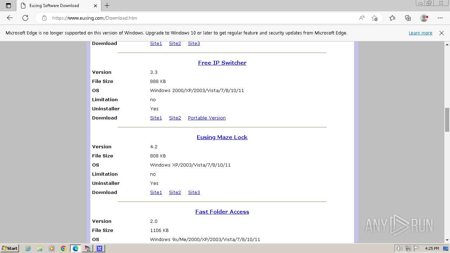Open the Collections panel
Image resolution: width=450 pixels, height=253 pixels.
point(408,18)
